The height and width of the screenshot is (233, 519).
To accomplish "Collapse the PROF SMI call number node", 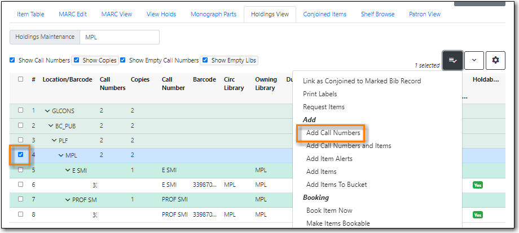I will point(68,200).
